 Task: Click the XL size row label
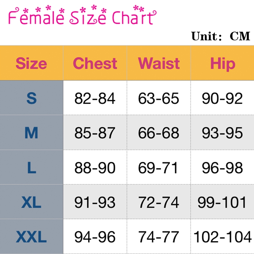tap(31, 202)
